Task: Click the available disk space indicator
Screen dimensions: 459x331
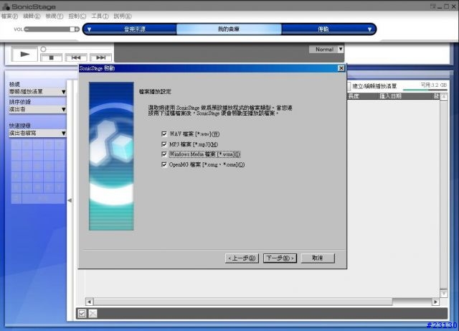Action: coord(425,86)
